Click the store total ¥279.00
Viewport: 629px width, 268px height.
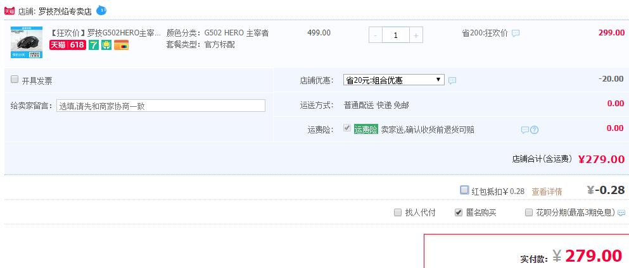point(601,159)
